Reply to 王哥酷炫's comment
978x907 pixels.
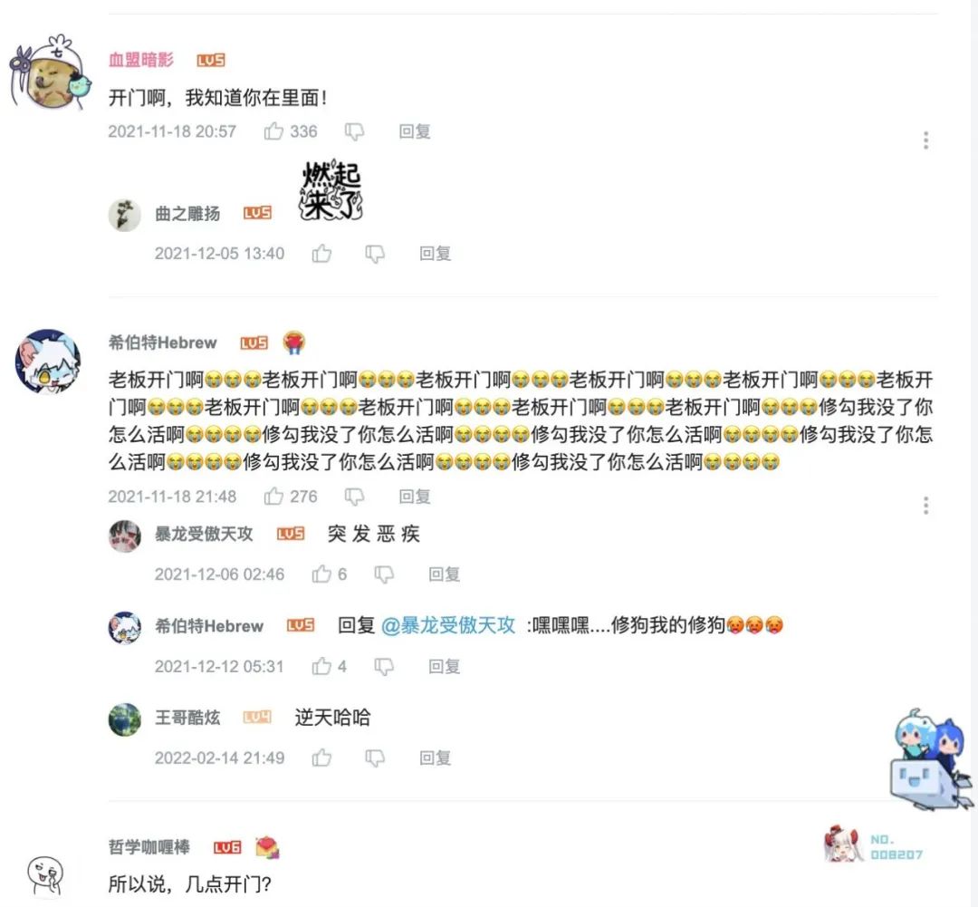pos(435,757)
